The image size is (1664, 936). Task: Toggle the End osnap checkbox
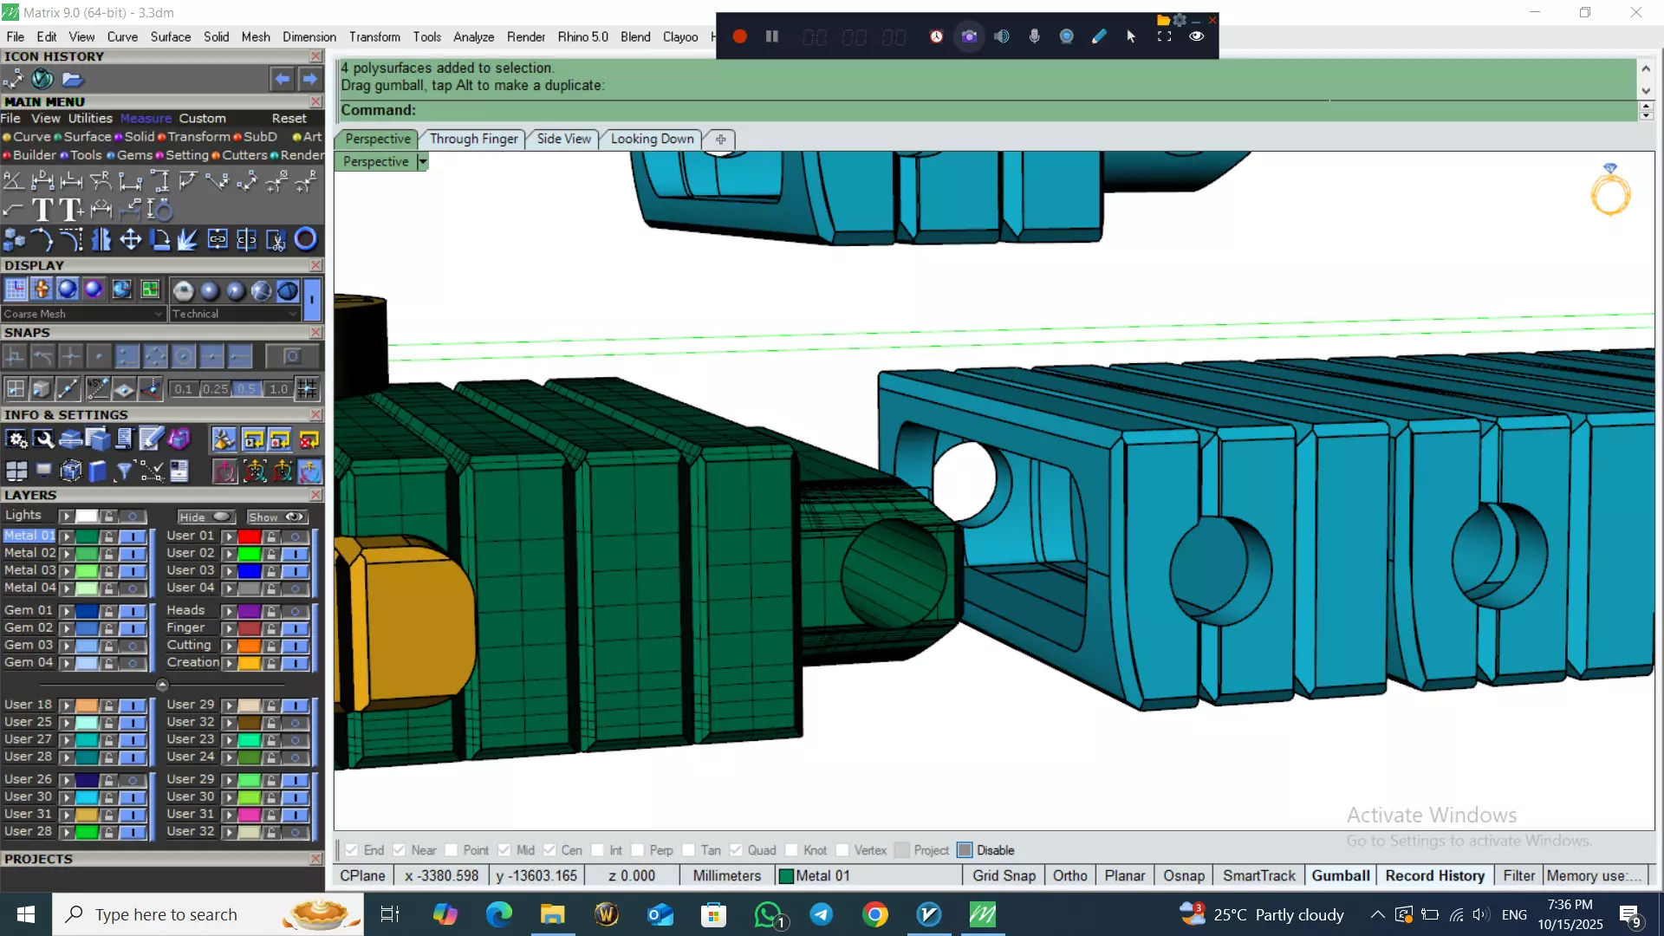(351, 850)
